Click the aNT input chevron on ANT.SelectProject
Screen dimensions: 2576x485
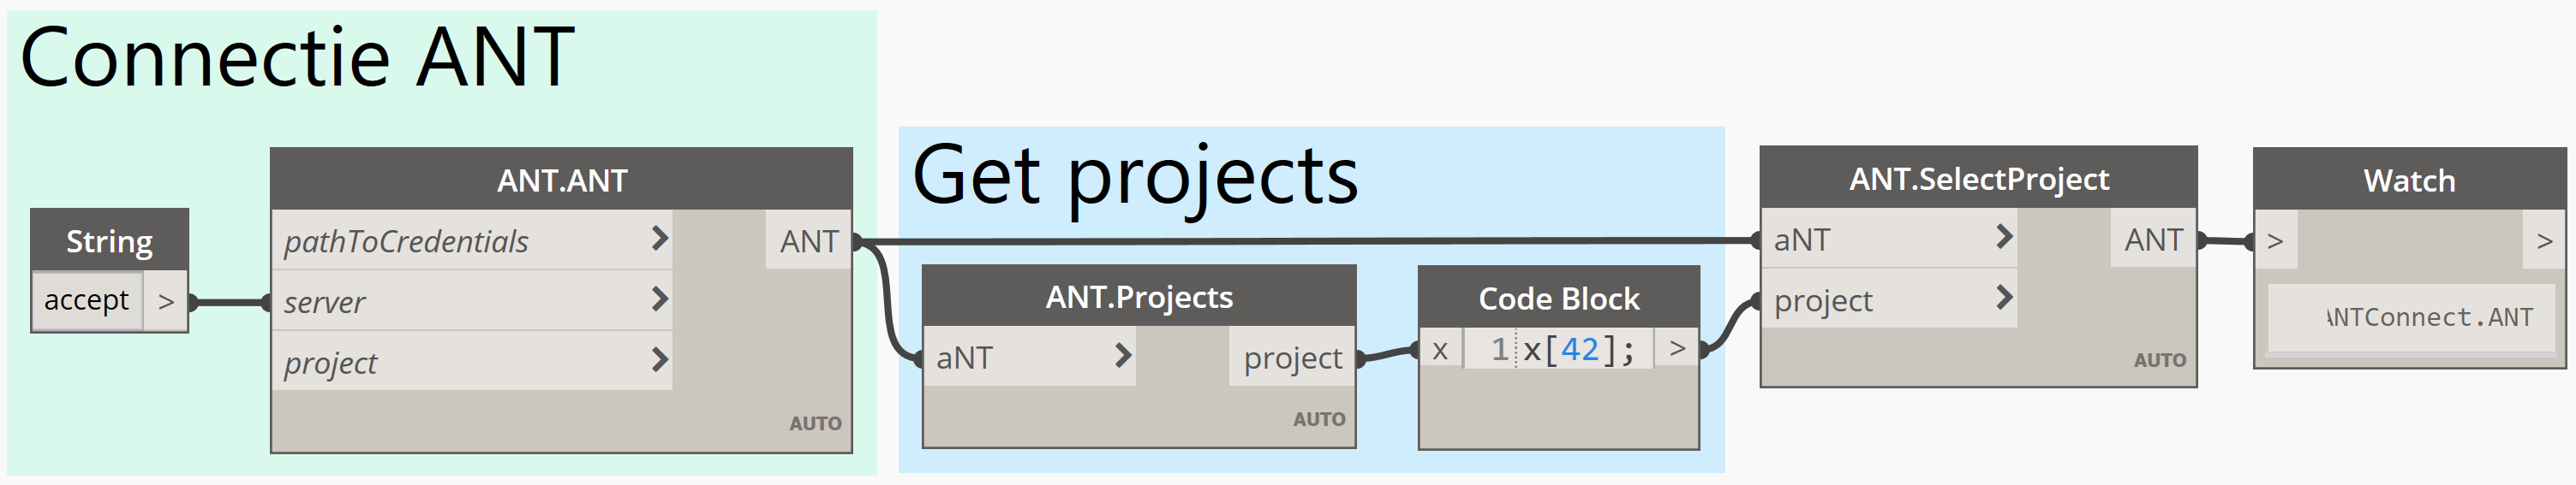click(x=2003, y=238)
